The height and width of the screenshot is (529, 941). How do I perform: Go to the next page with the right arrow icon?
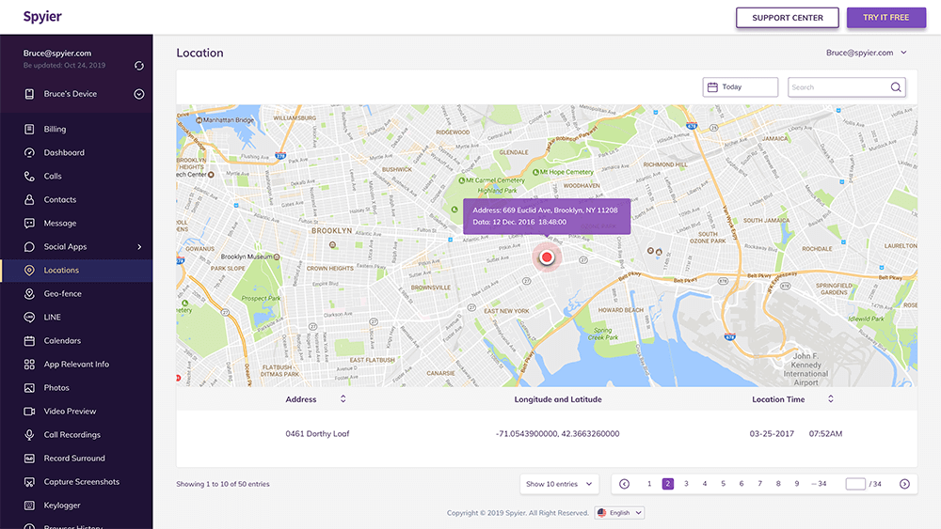pyautogui.click(x=904, y=484)
